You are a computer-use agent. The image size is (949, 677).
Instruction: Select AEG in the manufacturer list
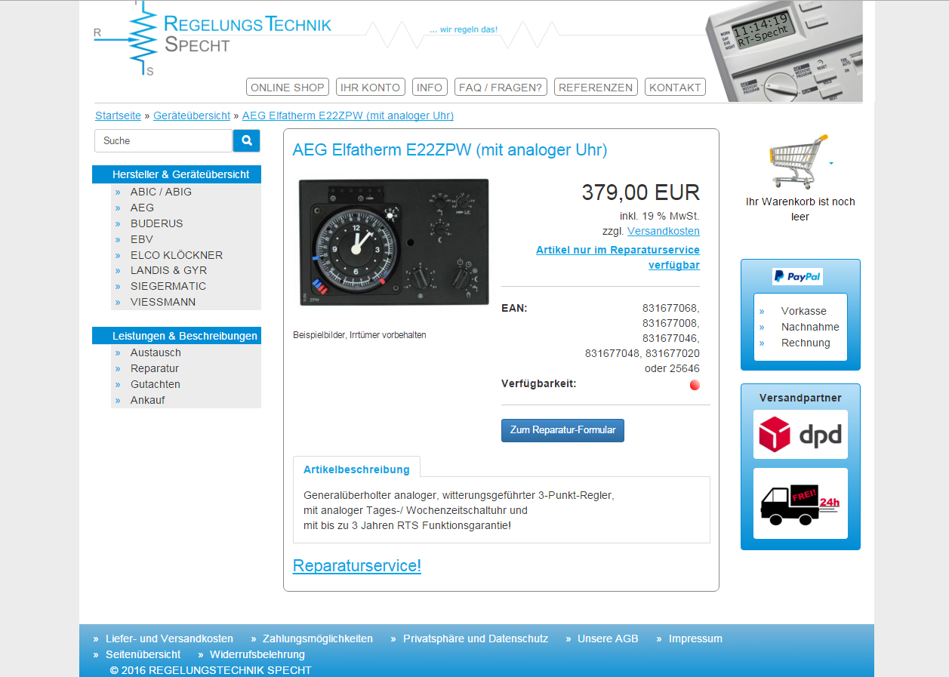pos(142,208)
